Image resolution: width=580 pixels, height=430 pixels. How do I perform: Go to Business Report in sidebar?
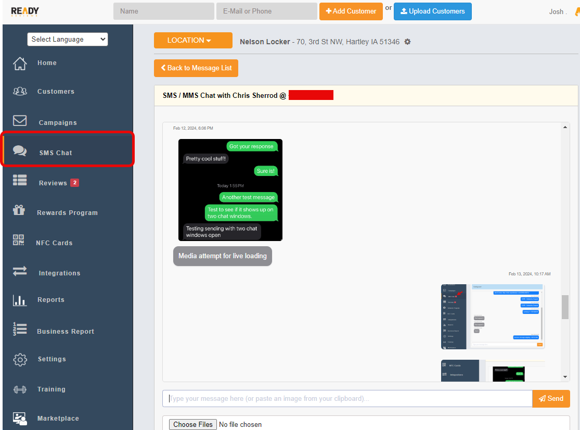66,332
